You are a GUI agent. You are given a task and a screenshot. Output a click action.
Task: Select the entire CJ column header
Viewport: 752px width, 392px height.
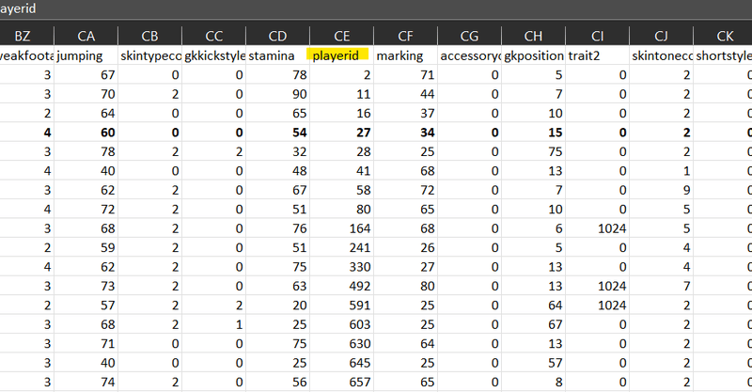click(661, 36)
